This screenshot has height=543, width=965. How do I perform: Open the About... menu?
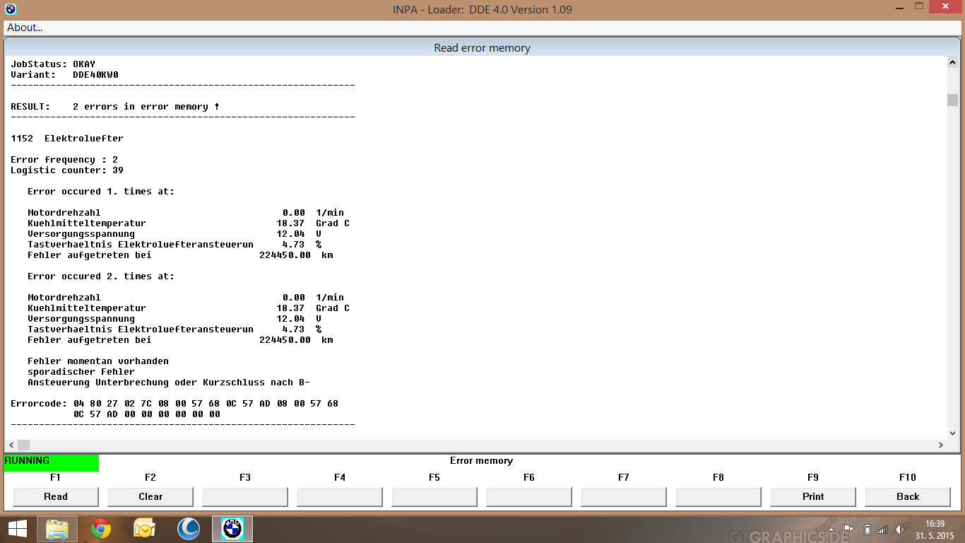tap(25, 28)
